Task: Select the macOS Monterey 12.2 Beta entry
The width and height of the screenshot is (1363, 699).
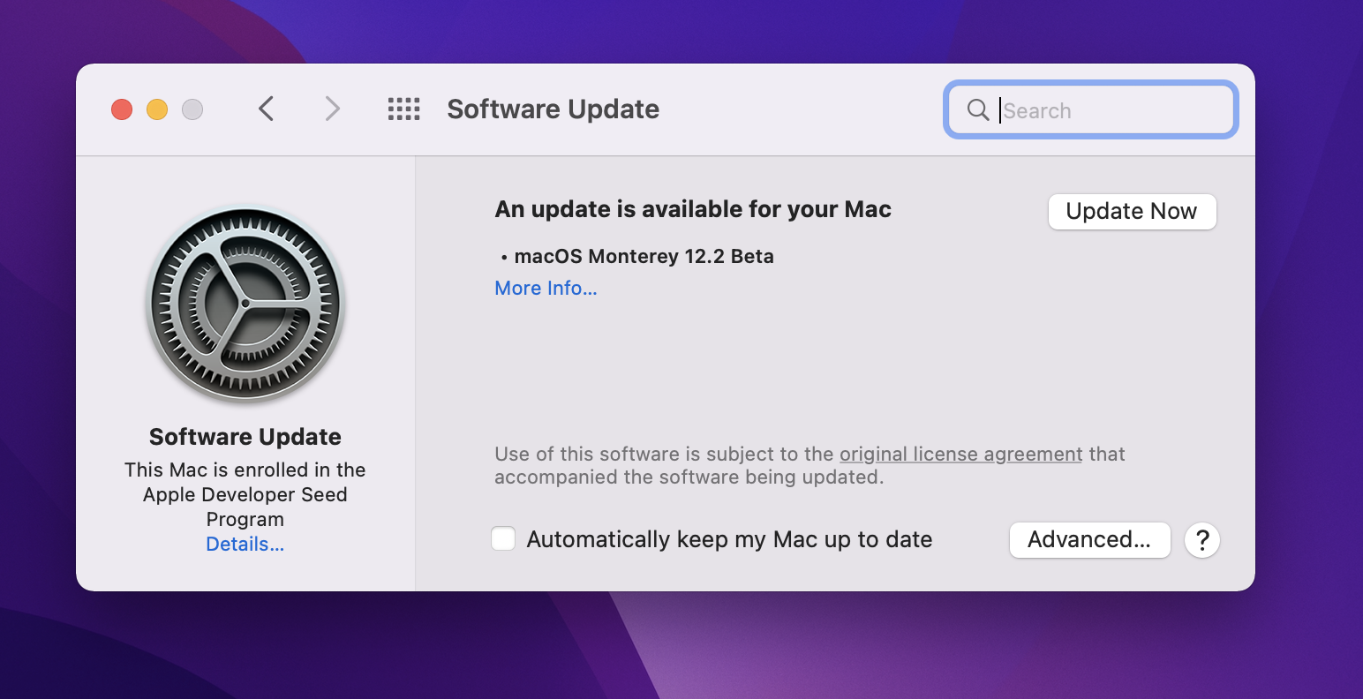Action: [644, 257]
